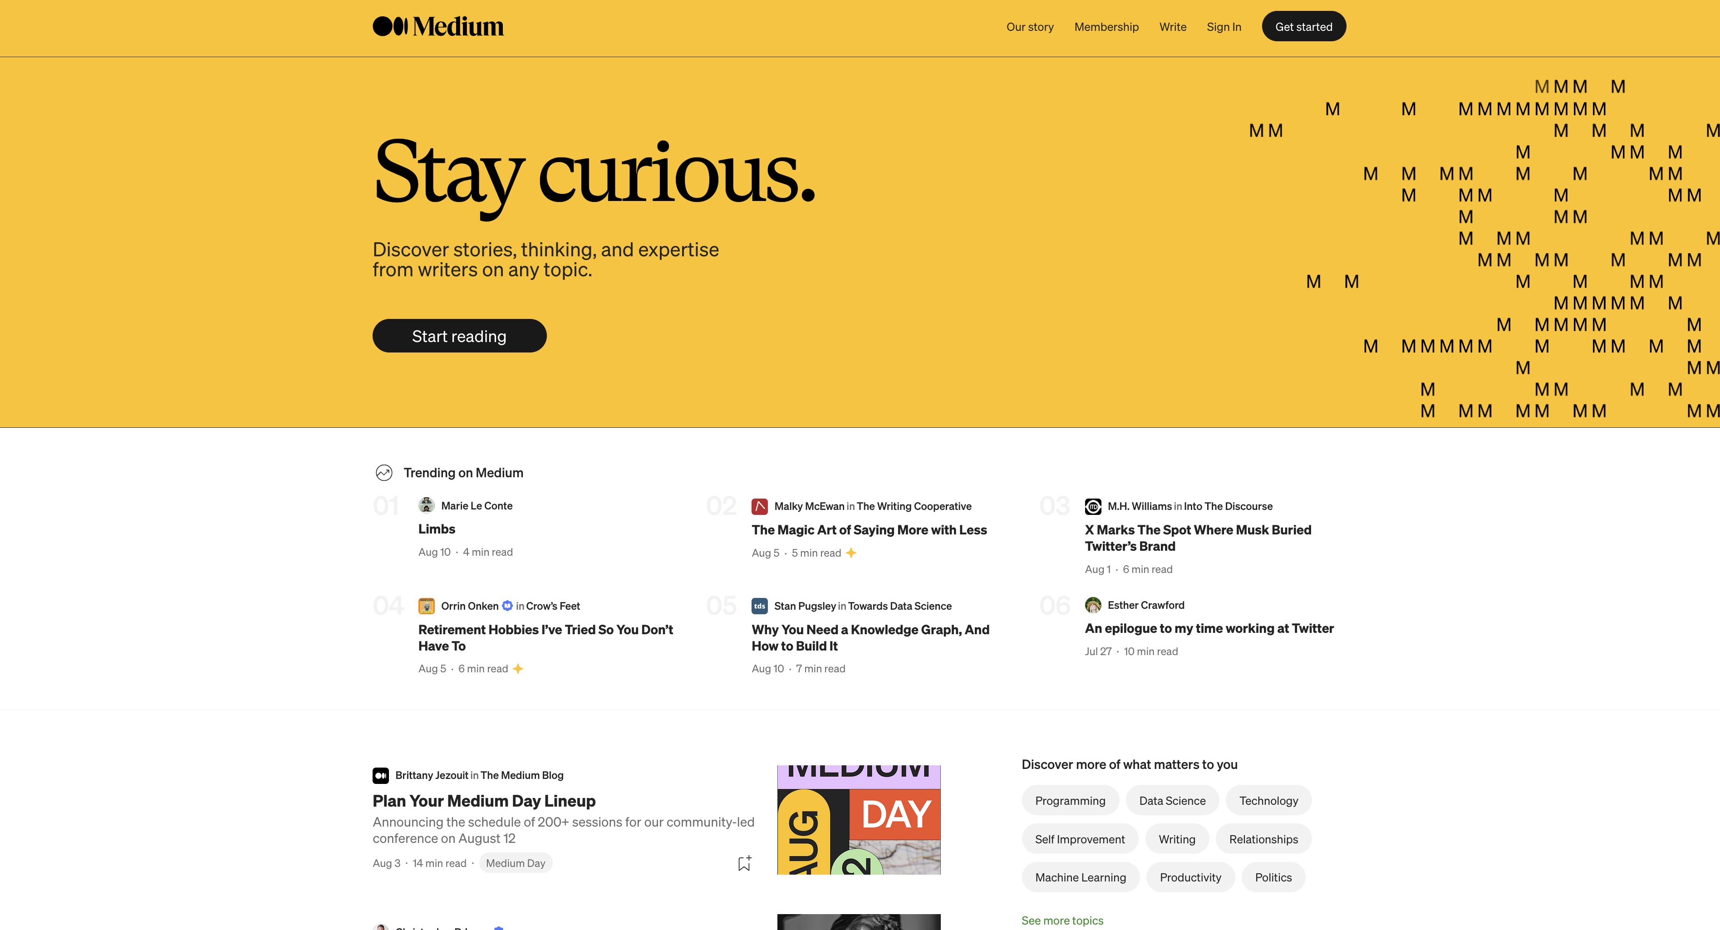
Task: Open the Our story menu item
Action: point(1030,27)
